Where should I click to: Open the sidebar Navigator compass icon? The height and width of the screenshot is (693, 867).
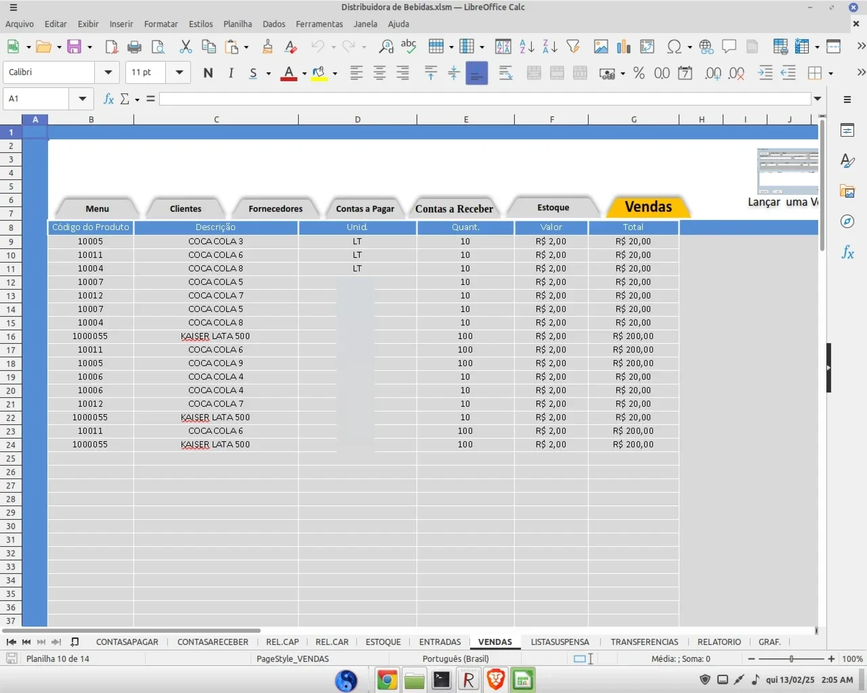pos(847,221)
